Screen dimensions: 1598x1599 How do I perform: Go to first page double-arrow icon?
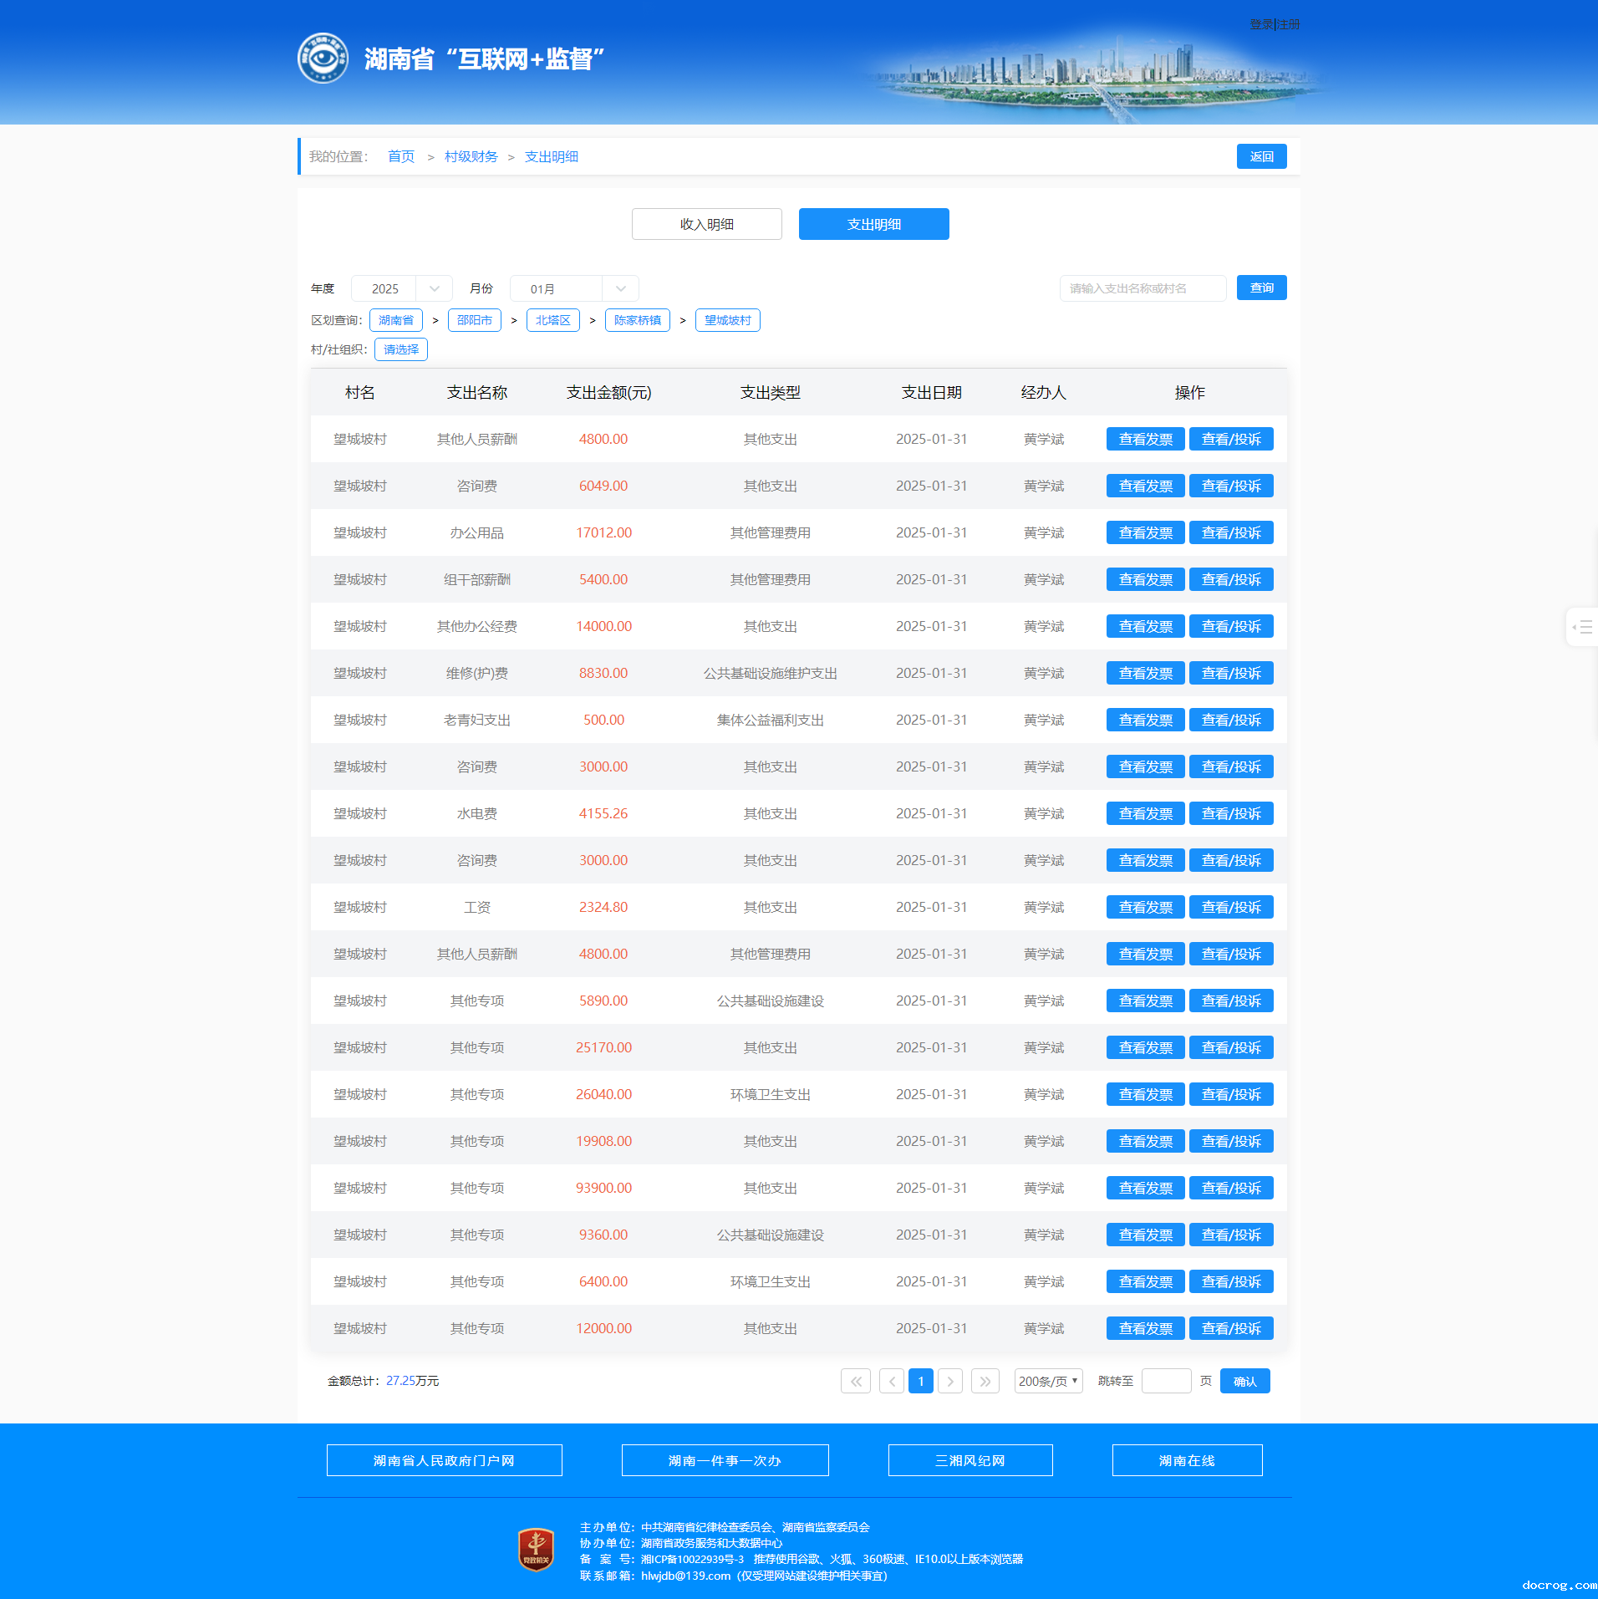point(855,1381)
